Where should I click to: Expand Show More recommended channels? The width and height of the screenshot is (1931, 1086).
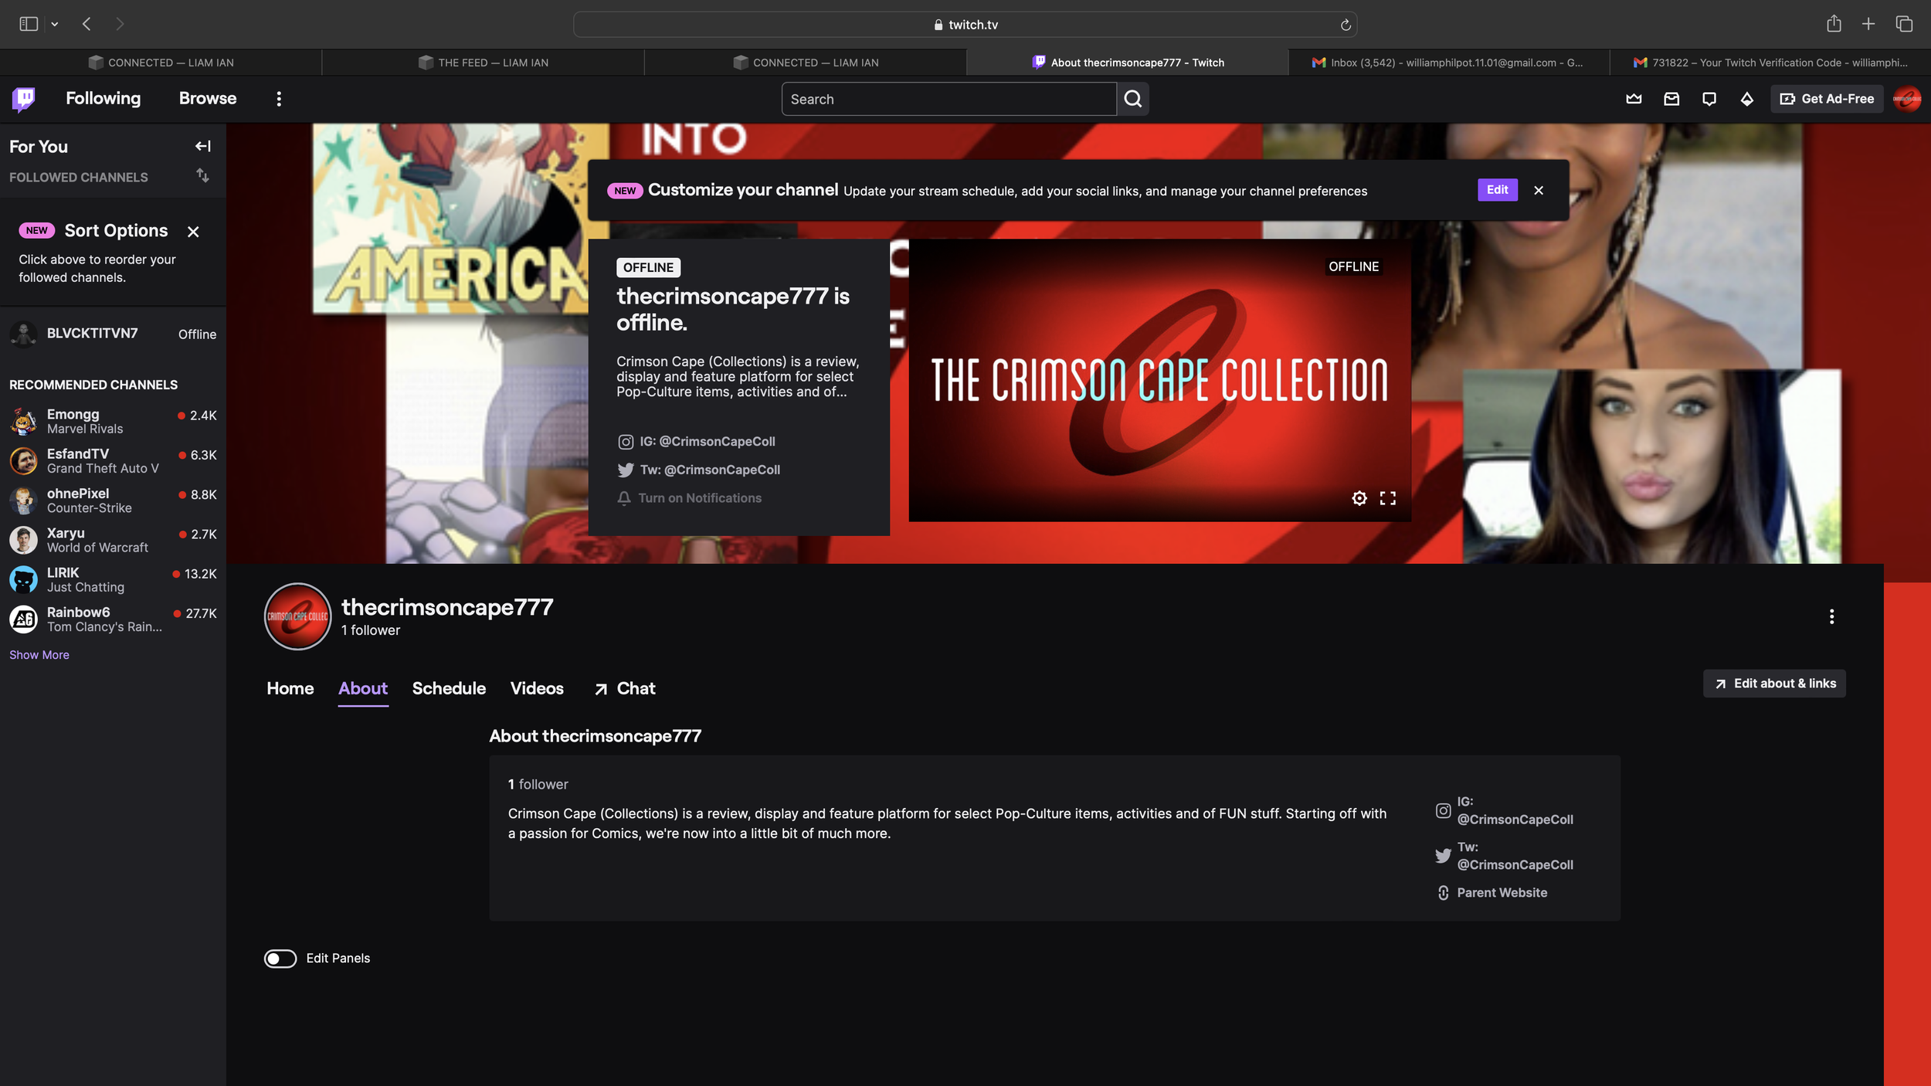point(39,655)
